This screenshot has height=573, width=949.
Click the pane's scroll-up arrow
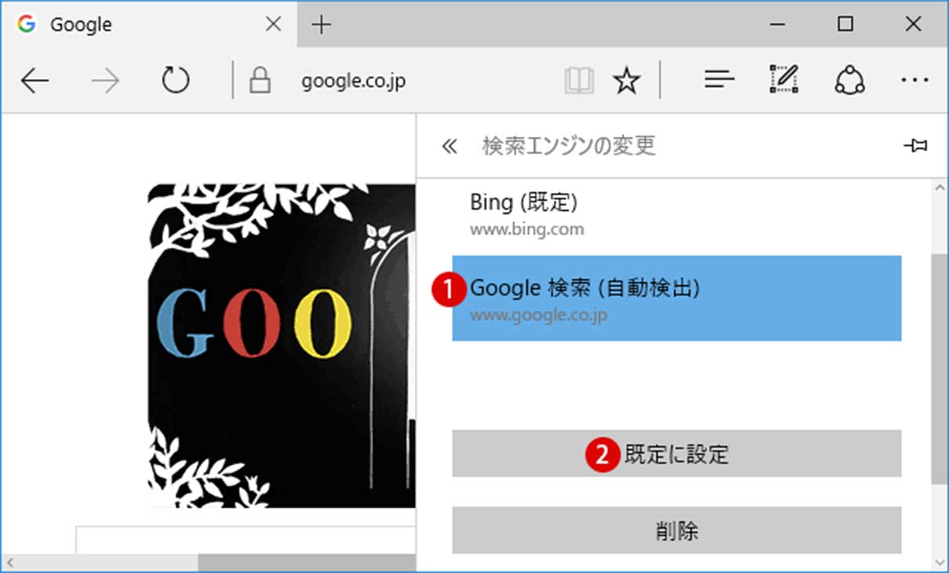[x=939, y=189]
